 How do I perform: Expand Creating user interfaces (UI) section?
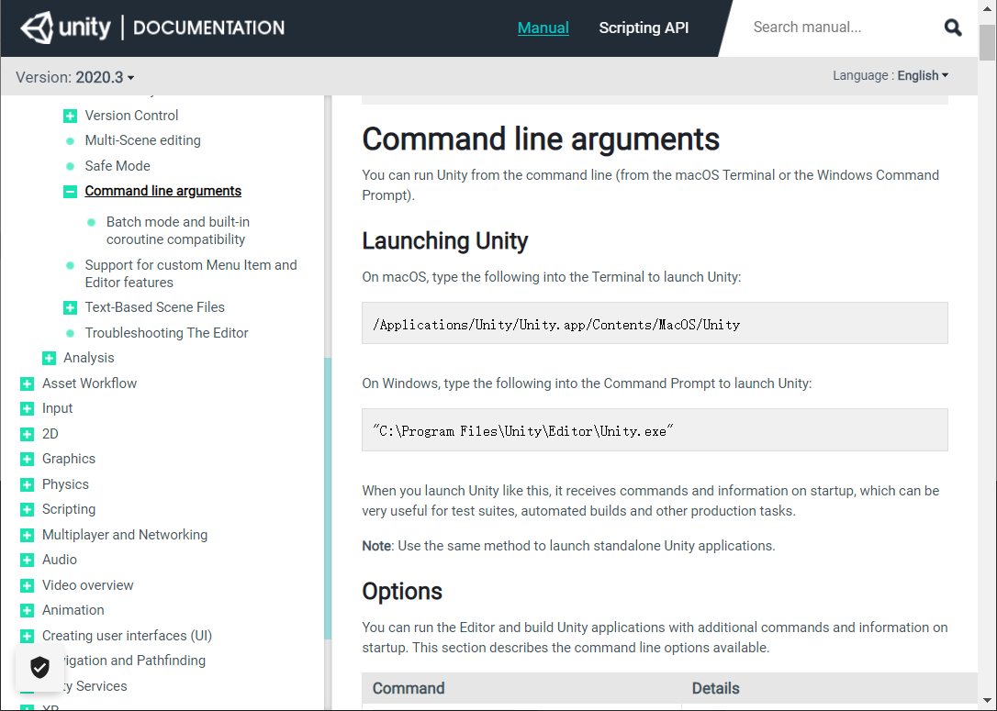(x=27, y=636)
